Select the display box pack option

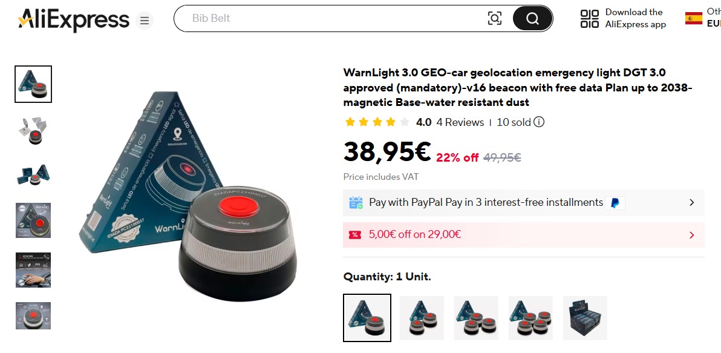point(585,318)
